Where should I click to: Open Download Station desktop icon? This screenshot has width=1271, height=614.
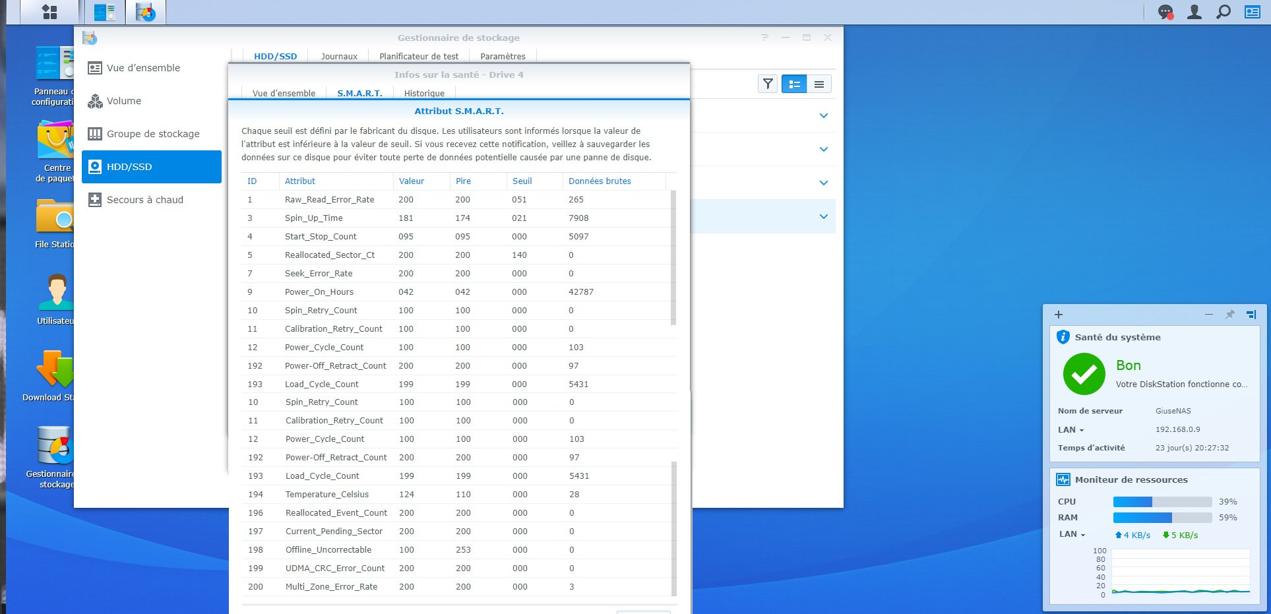coord(49,376)
